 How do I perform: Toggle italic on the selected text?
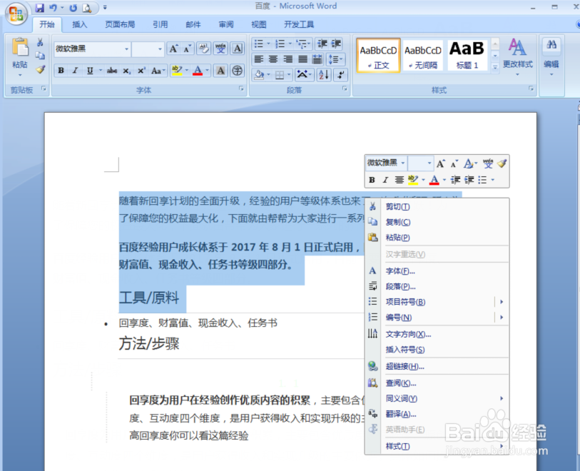pos(73,69)
